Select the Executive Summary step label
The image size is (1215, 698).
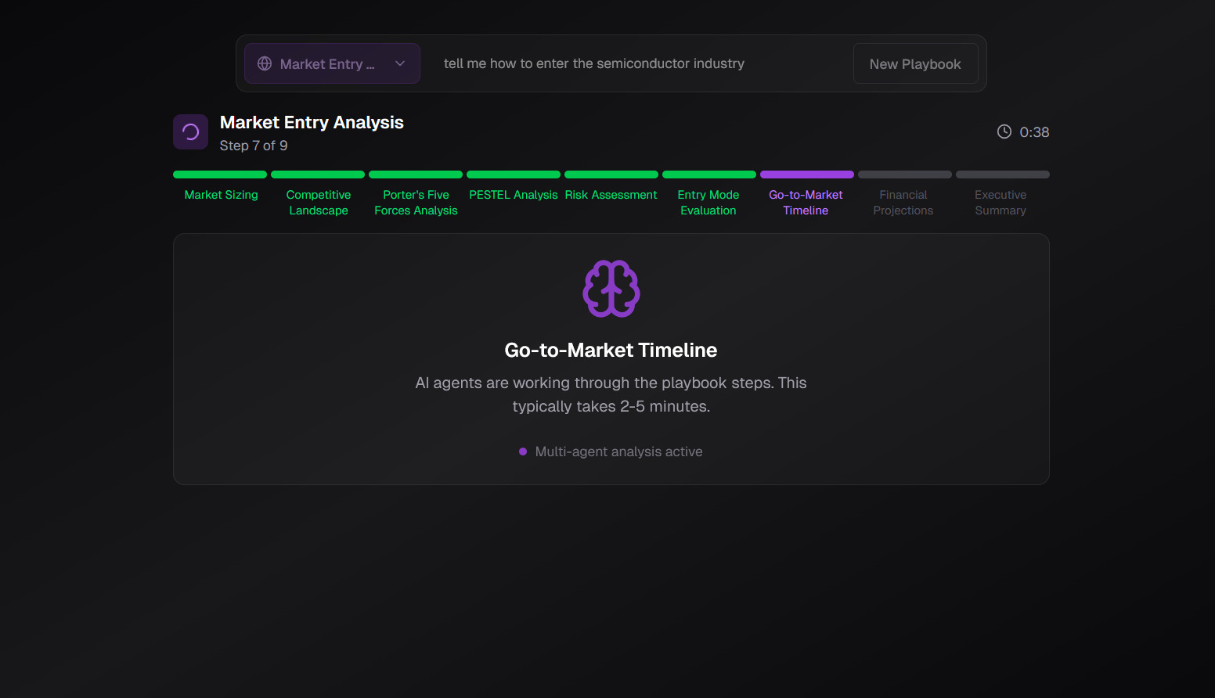coord(1000,202)
